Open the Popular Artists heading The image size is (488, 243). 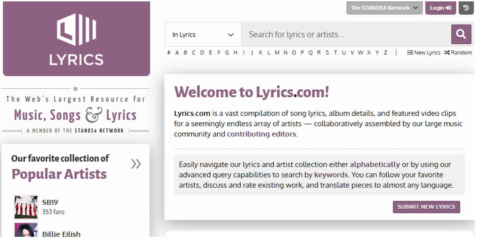click(59, 174)
